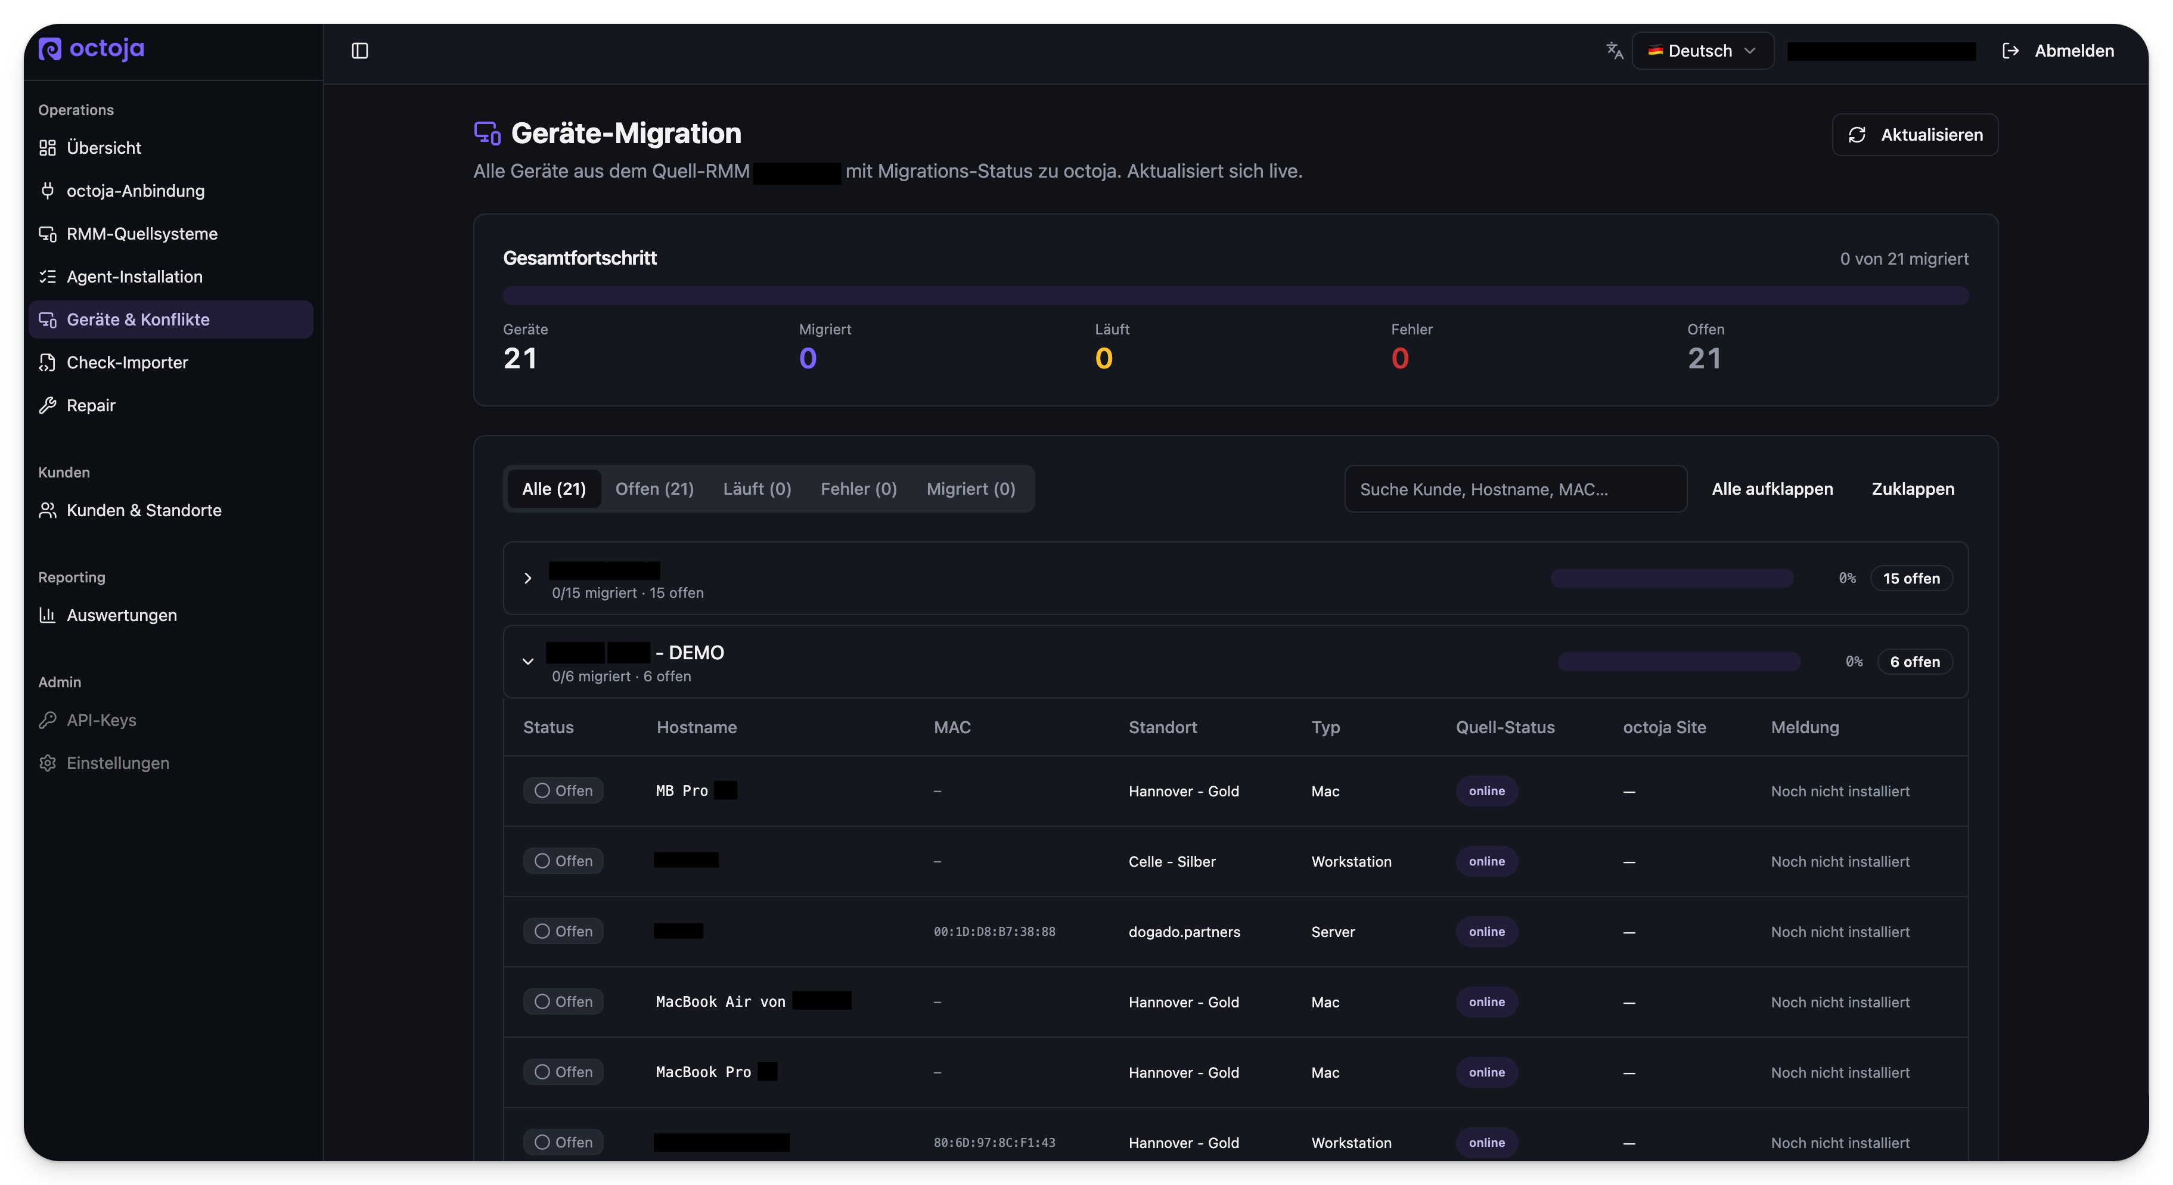This screenshot has width=2173, height=1185.
Task: Click Offen status circle for MB Pro row
Action: (542, 790)
